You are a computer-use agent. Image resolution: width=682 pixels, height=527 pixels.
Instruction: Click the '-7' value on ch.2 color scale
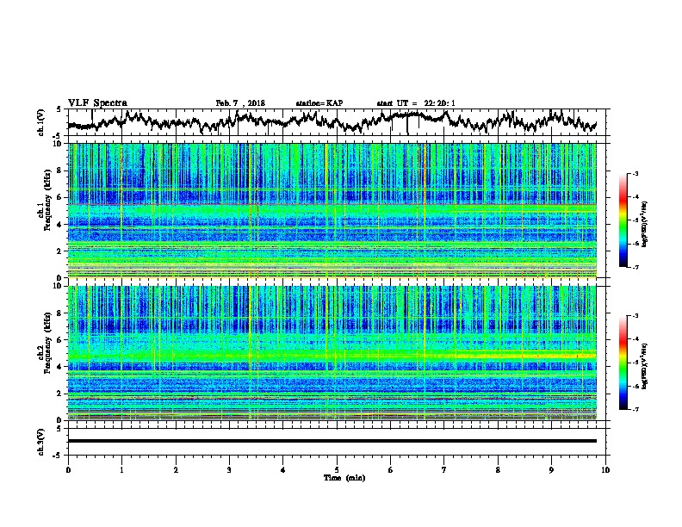635,410
